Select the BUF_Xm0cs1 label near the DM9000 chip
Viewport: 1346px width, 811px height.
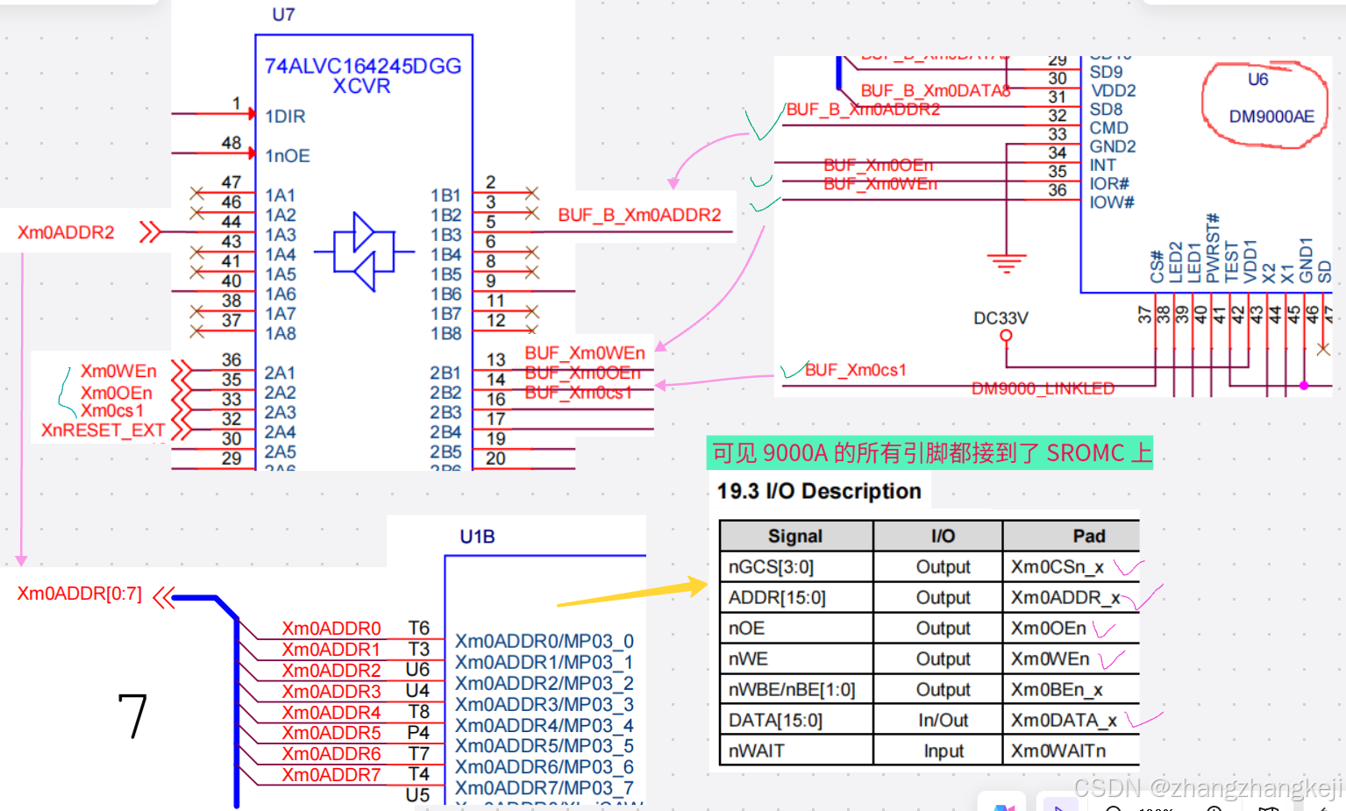855,370
